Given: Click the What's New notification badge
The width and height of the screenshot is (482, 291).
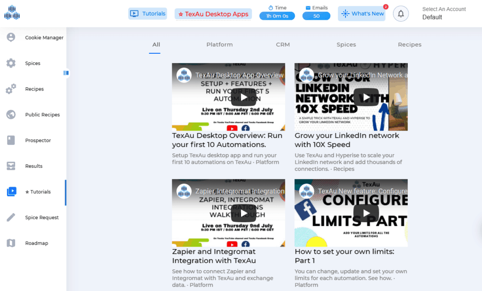Looking at the screenshot, I should point(386,7).
